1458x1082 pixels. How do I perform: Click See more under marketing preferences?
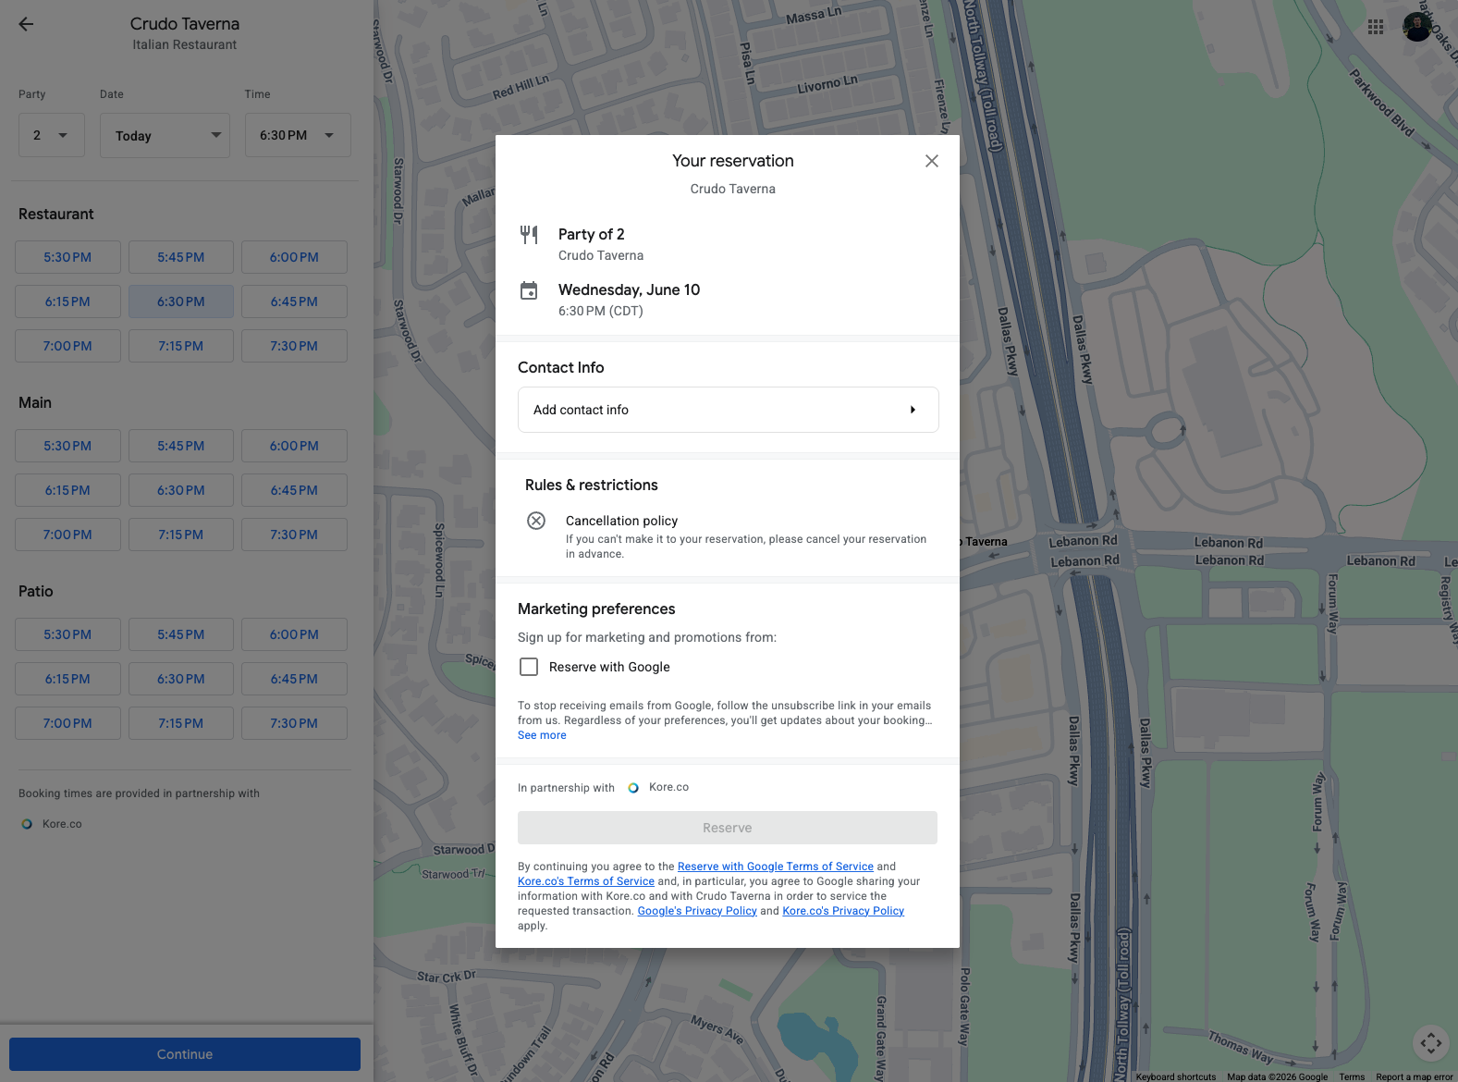542,735
